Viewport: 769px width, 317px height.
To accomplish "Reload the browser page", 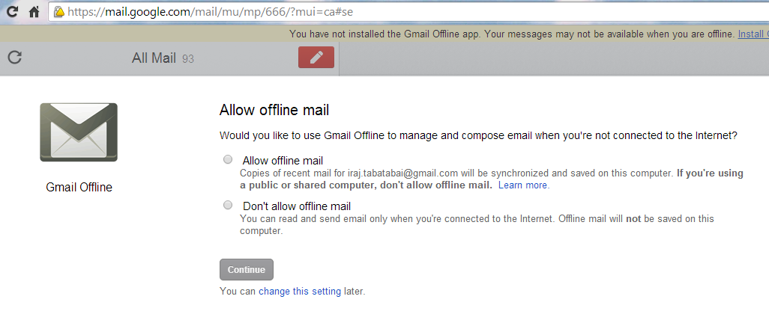I will pos(12,11).
